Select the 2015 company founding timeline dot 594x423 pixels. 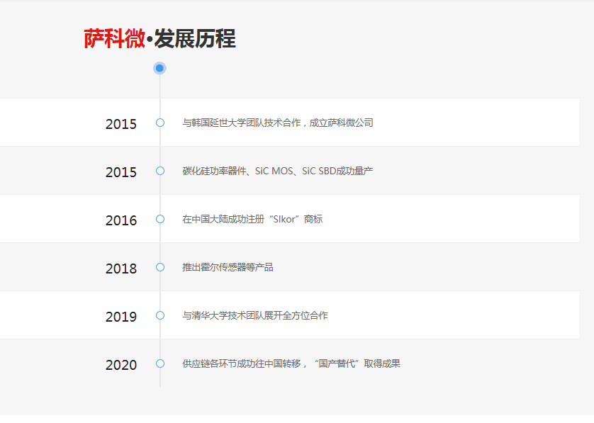(x=159, y=122)
